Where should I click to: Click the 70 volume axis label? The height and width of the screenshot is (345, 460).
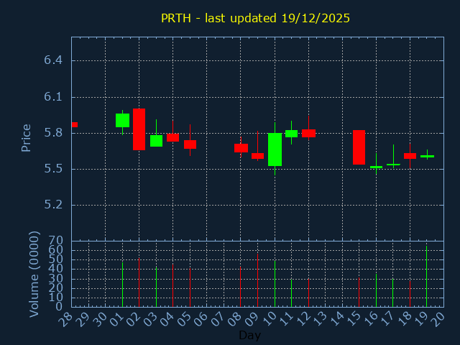(x=56, y=241)
